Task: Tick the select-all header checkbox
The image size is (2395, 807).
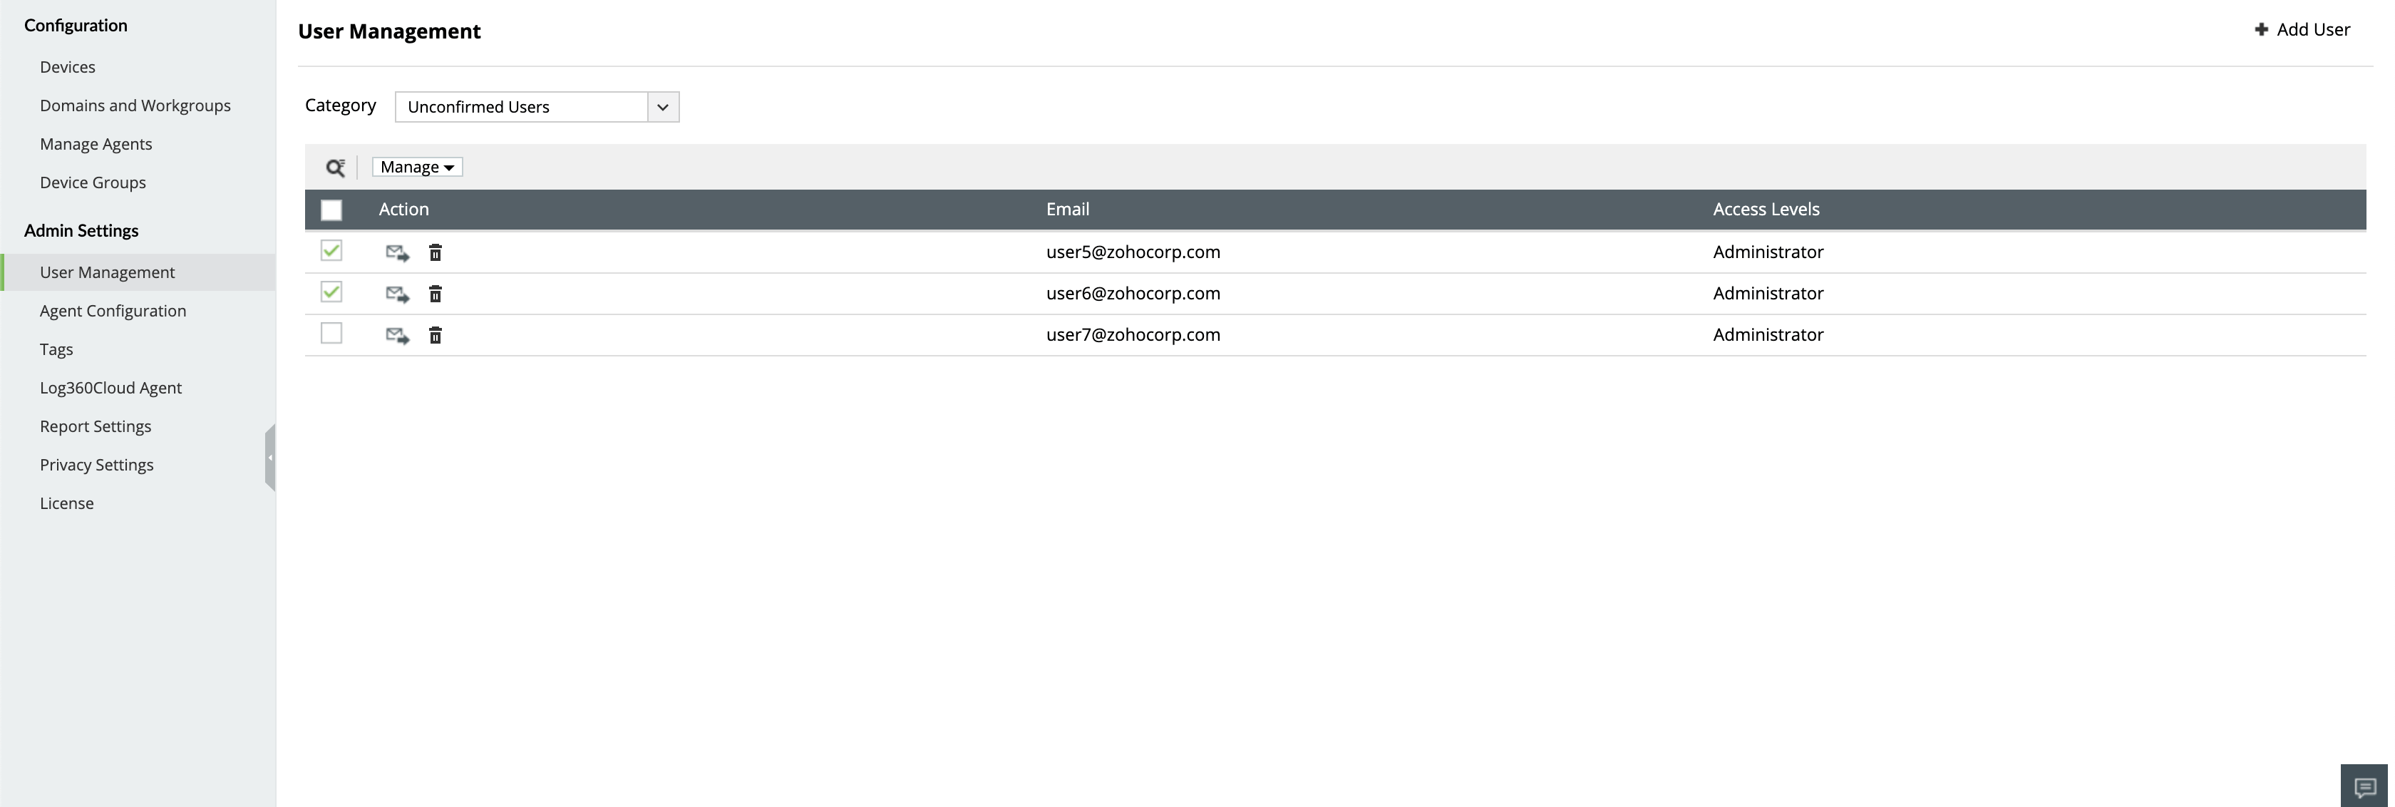Action: coord(331,210)
